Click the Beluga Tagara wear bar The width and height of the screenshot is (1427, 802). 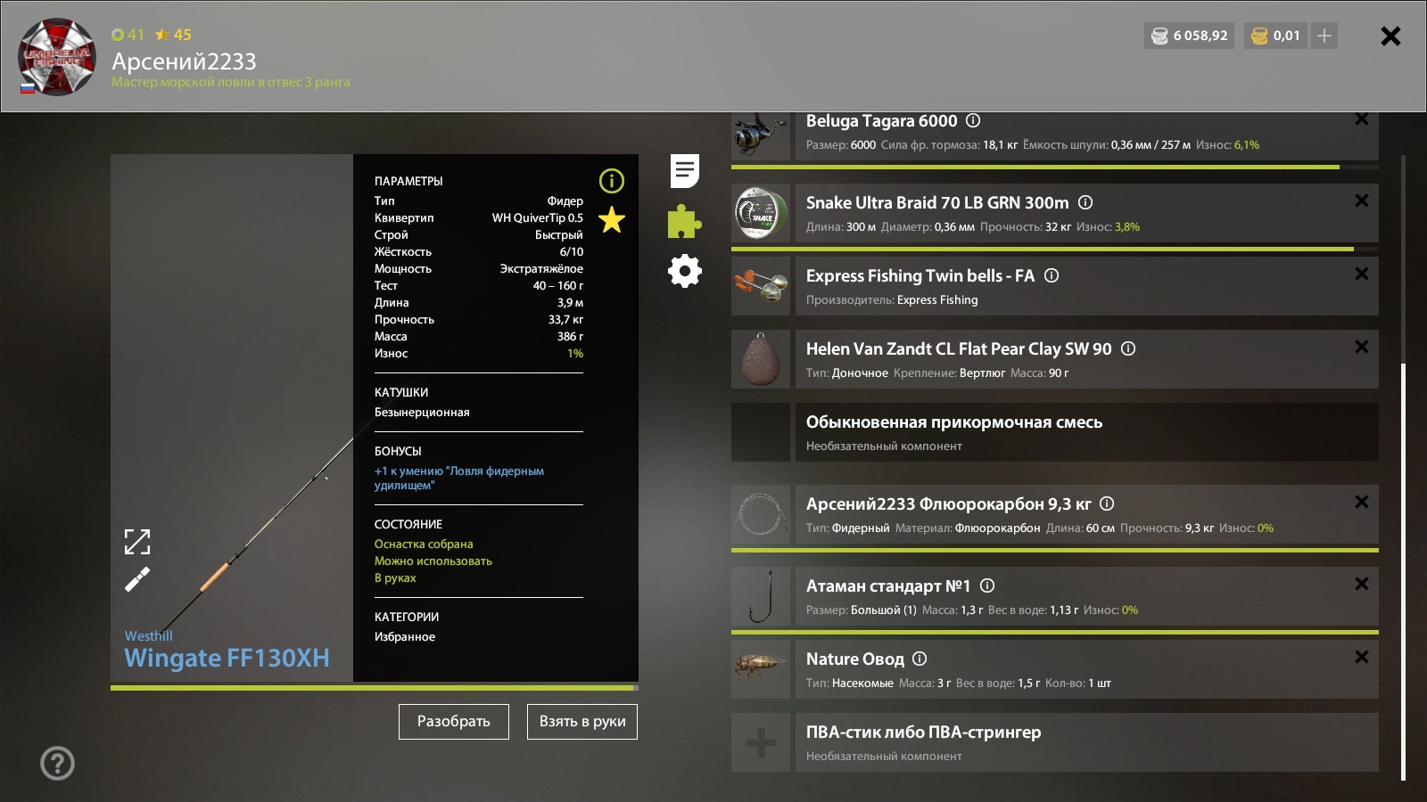tap(1055, 167)
